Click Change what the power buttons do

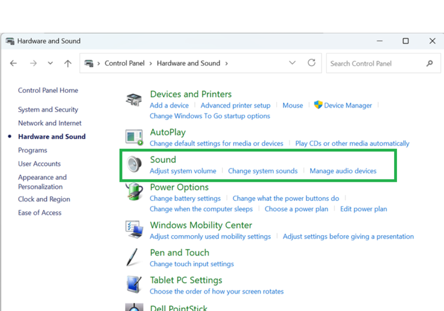click(286, 199)
